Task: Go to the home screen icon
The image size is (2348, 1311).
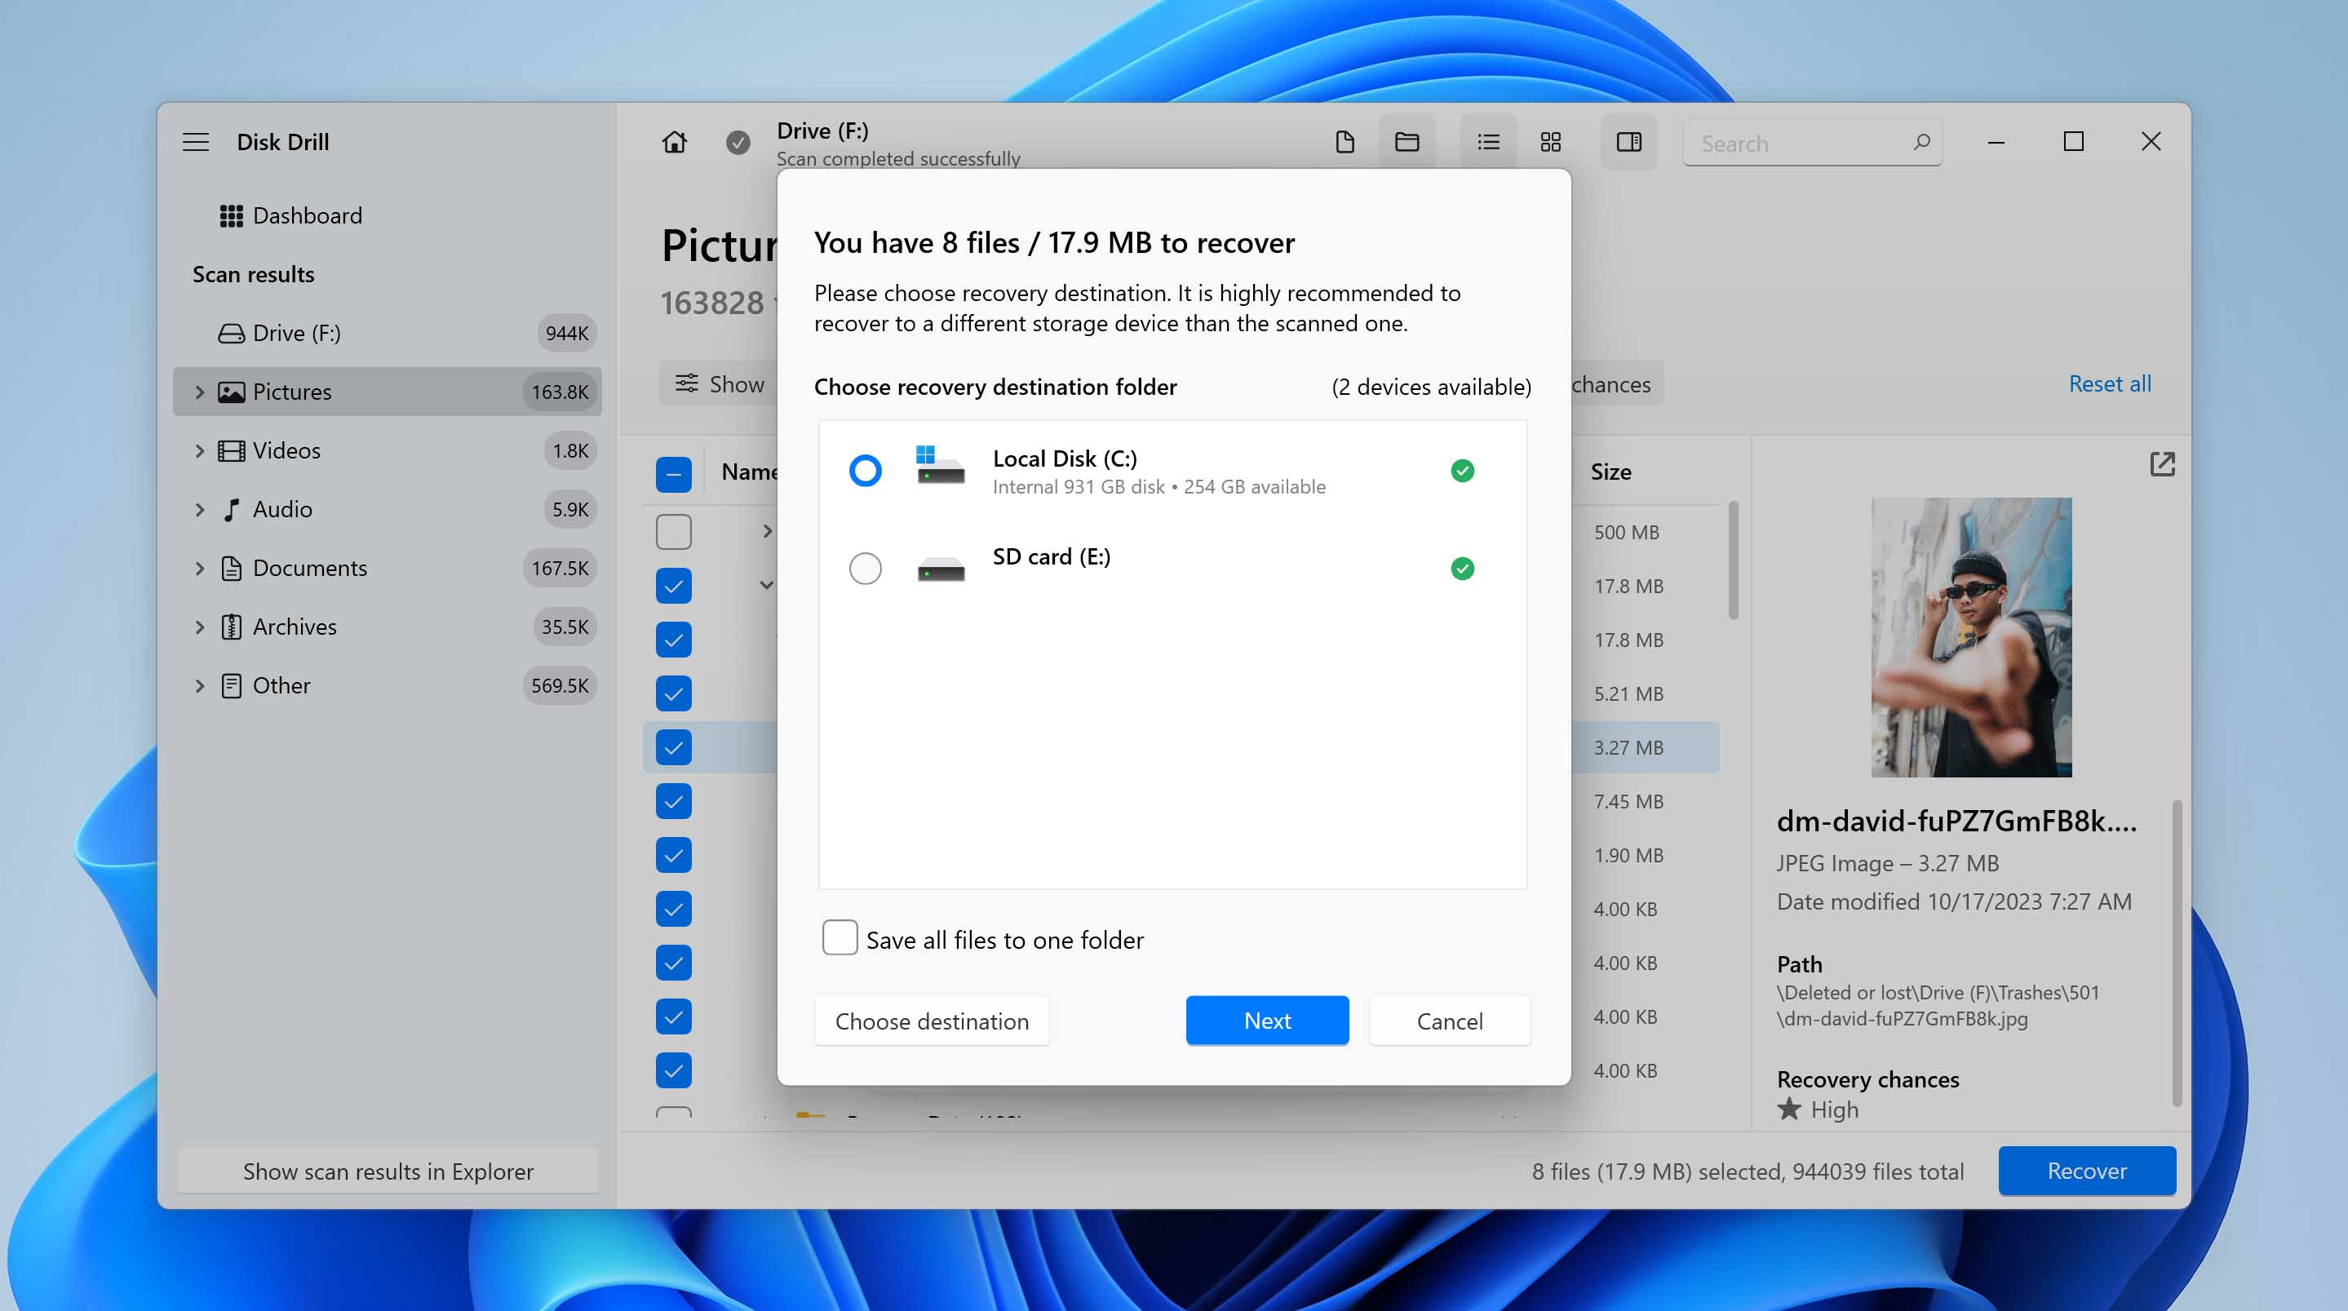Action: tap(675, 142)
